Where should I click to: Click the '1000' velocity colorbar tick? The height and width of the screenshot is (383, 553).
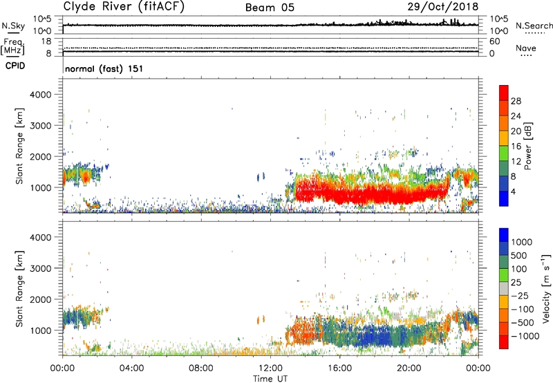click(x=522, y=242)
